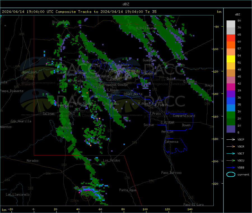Click the R_Padre map label
This screenshot has width=252, height=213.
pyautogui.click(x=160, y=105)
